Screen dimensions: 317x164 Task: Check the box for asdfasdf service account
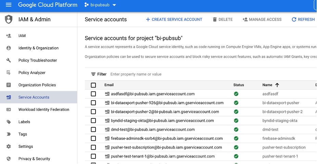[93, 94]
